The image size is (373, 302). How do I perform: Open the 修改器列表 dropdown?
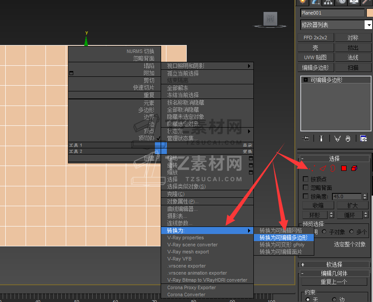pyautogui.click(x=368, y=25)
